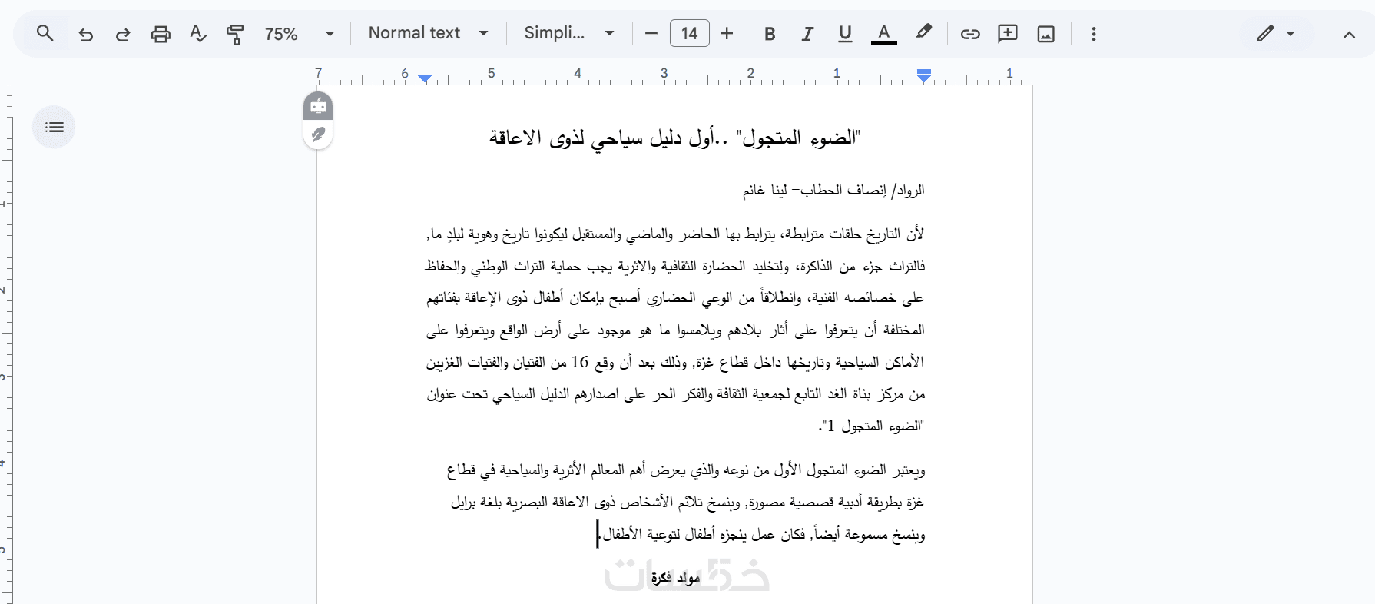The width and height of the screenshot is (1375, 604).
Task: Click the line ending "الضوء المتجول 1"
Action: pos(871,426)
